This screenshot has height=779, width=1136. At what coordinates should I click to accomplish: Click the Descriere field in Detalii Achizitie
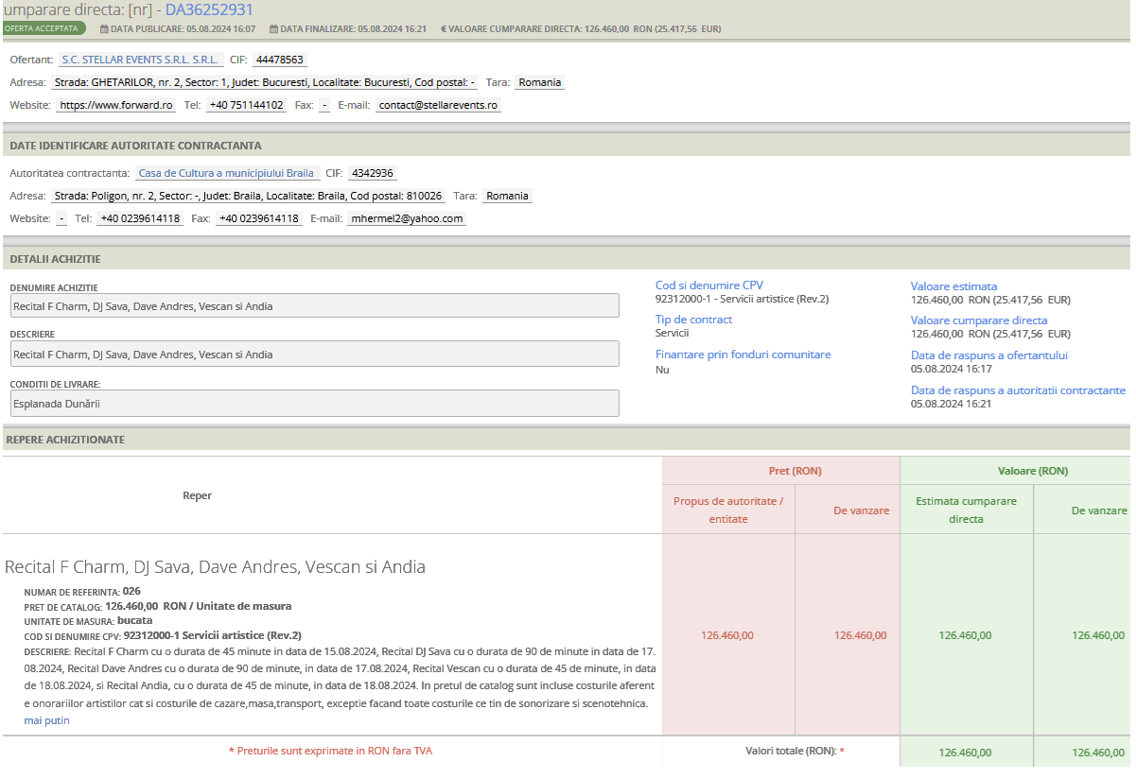tap(315, 354)
